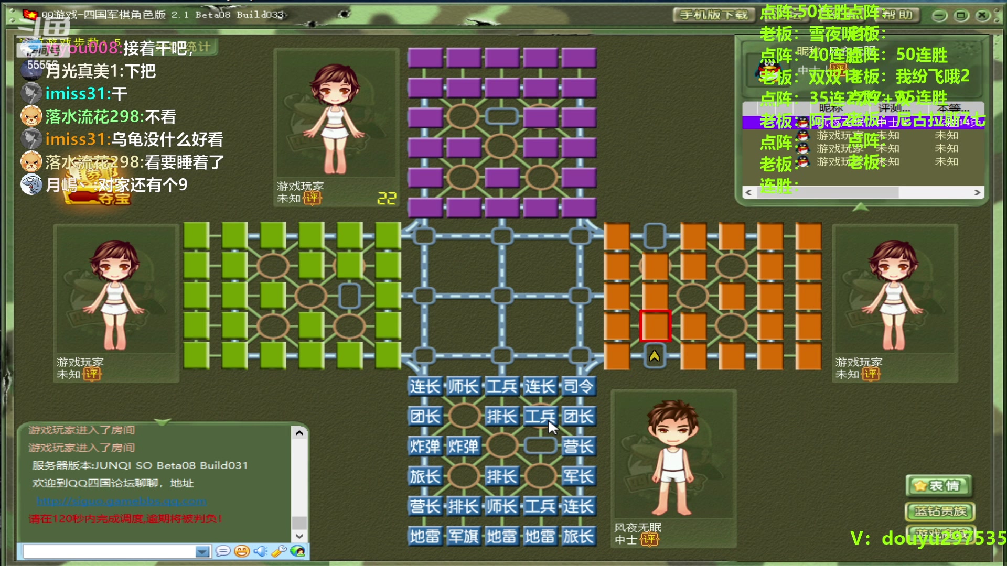Click the yellow arrow marker on orange side
Viewport: 1007px width, 566px height.
coord(654,356)
